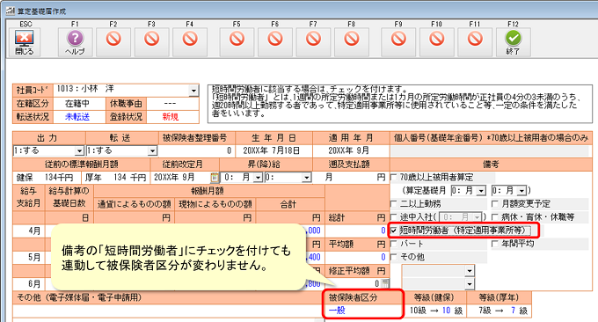
Task: Click the 未転送 status text
Action: click(x=77, y=117)
